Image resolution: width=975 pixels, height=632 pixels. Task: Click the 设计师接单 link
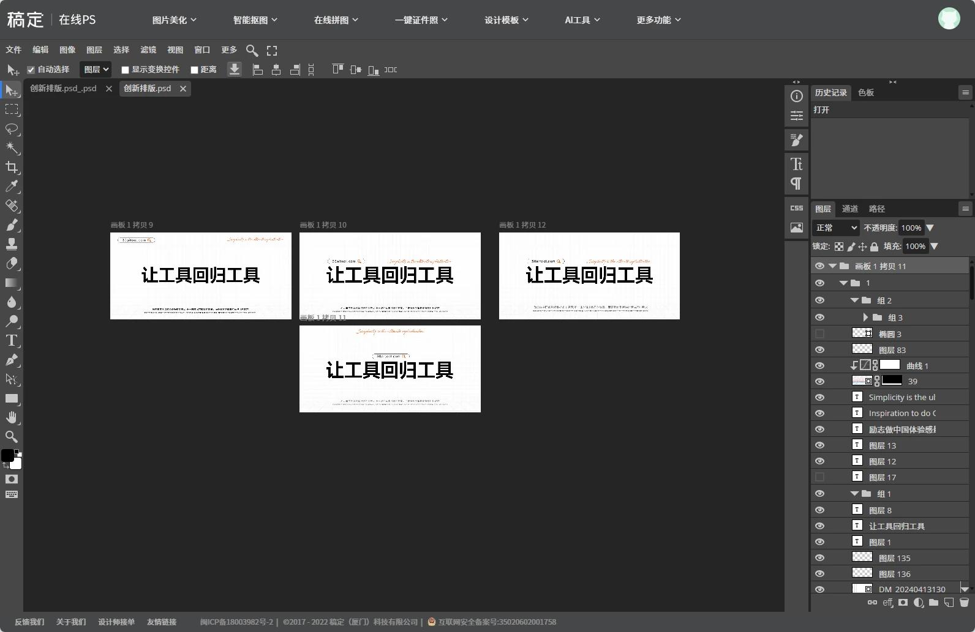point(116,622)
